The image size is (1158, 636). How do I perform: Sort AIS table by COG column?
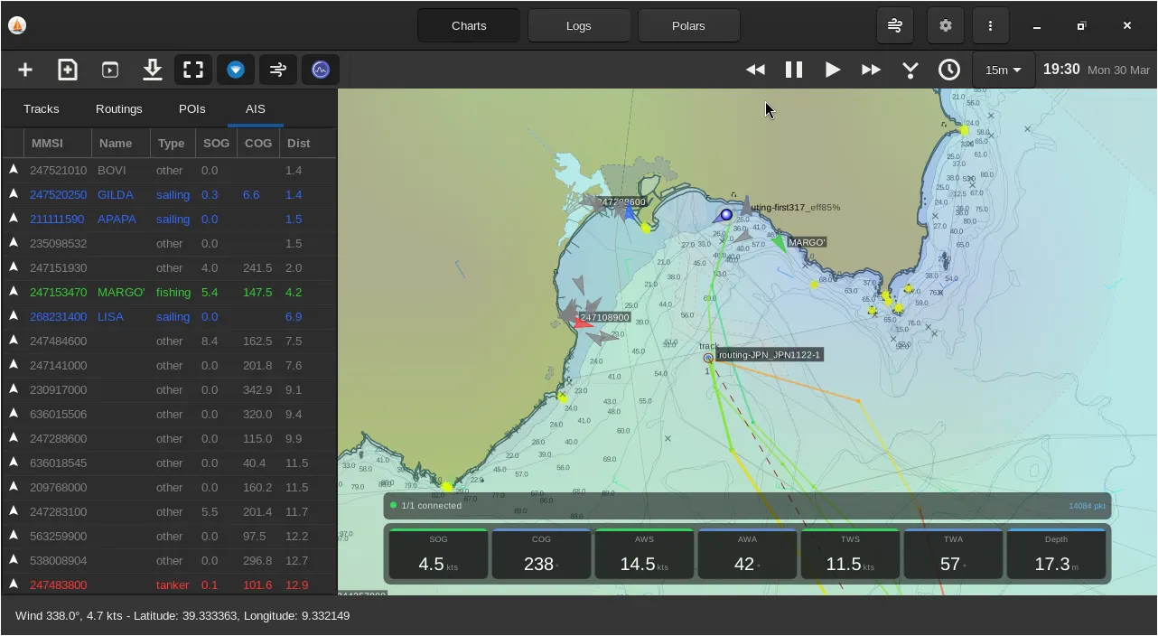click(258, 143)
